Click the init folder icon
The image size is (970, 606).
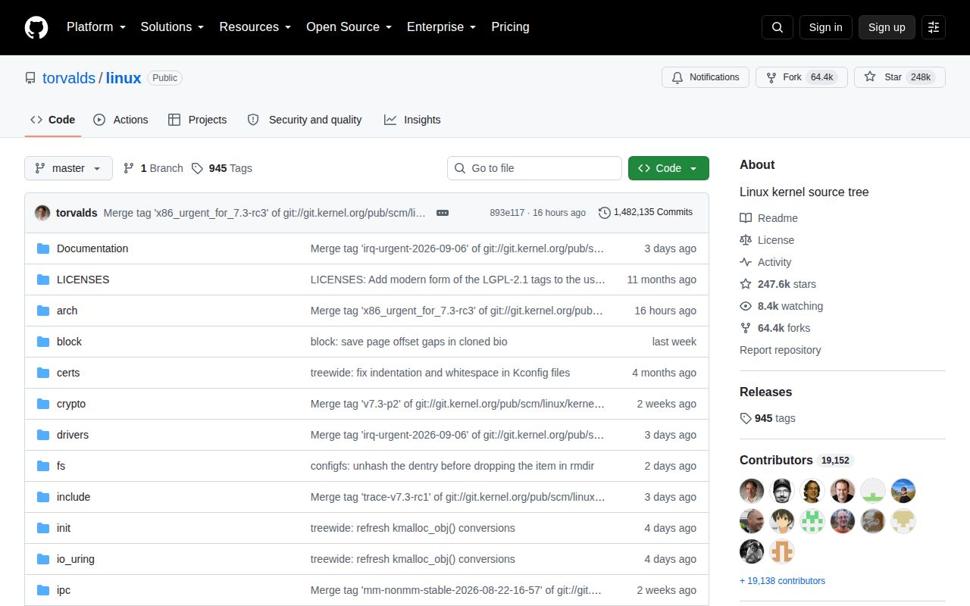(43, 528)
